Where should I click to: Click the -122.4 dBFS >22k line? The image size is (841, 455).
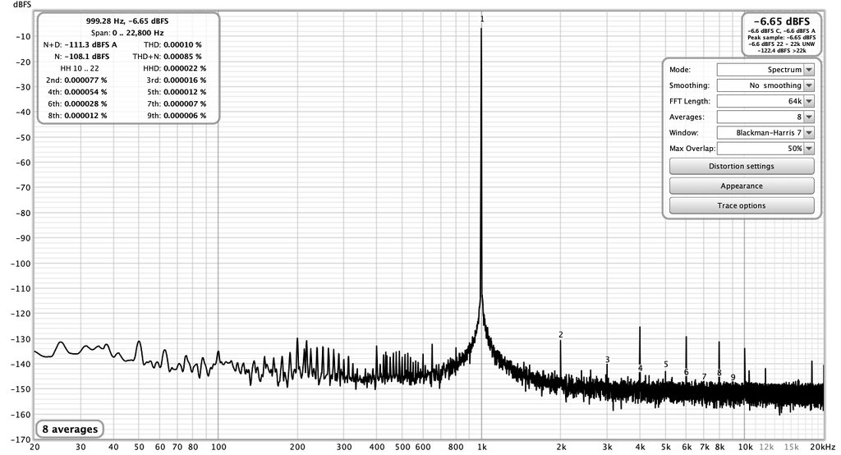[x=782, y=50]
